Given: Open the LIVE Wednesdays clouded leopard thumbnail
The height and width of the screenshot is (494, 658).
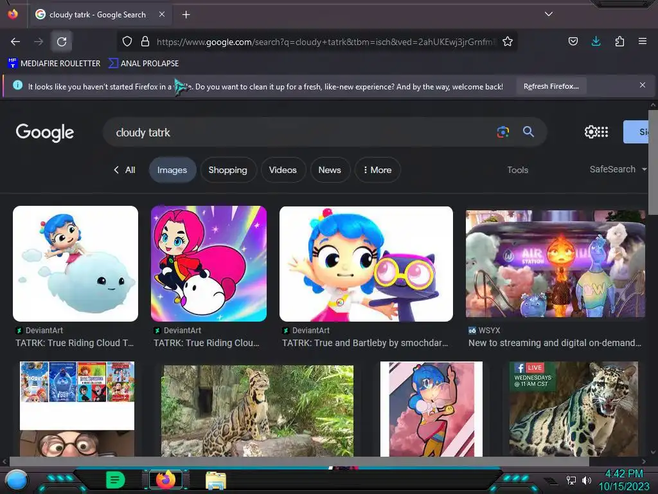Looking at the screenshot, I should click(574, 409).
